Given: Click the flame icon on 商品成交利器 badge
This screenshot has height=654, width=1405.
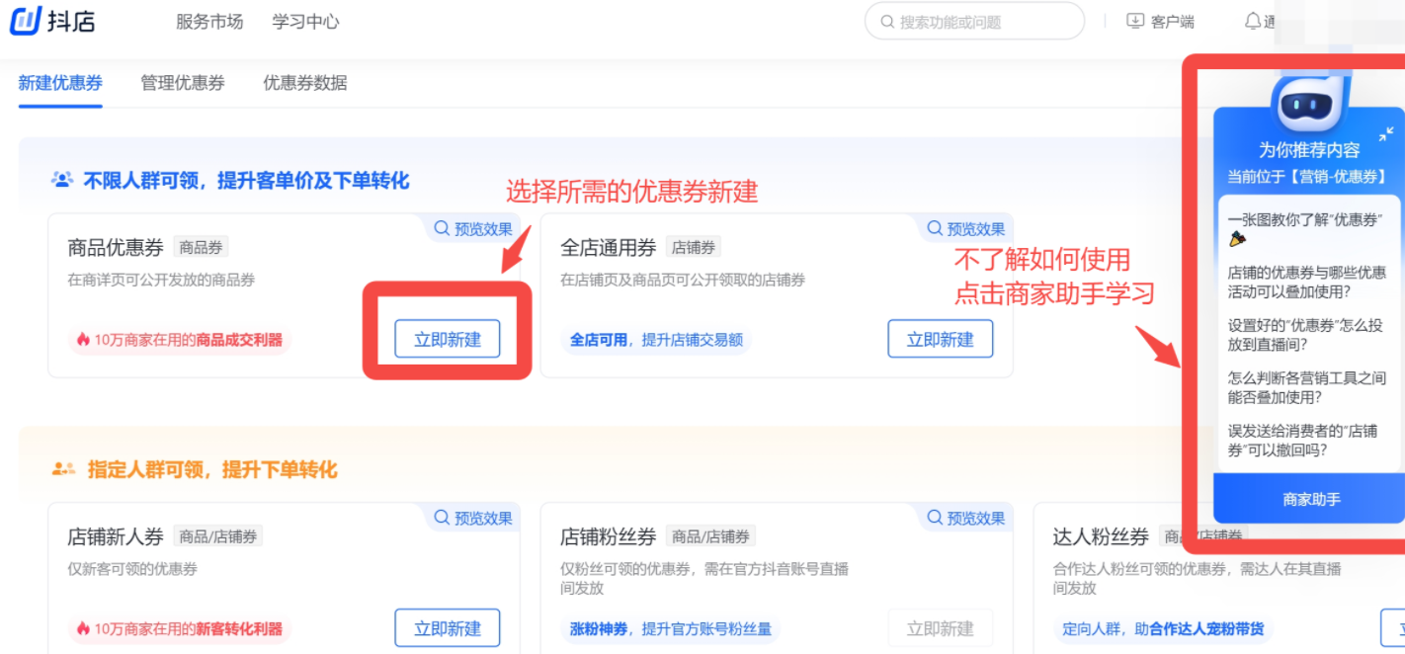Looking at the screenshot, I should click(84, 340).
